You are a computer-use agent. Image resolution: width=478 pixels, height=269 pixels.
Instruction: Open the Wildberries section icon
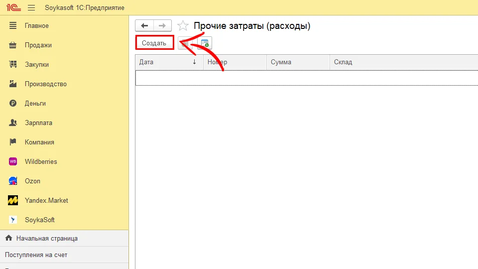pos(14,161)
